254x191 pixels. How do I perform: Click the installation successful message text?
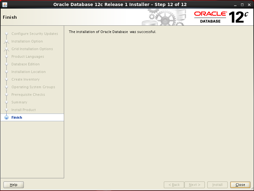(112, 32)
